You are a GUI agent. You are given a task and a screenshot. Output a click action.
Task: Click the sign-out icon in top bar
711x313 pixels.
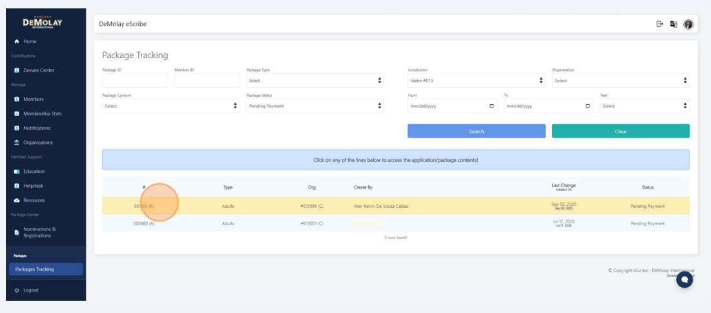(x=660, y=24)
